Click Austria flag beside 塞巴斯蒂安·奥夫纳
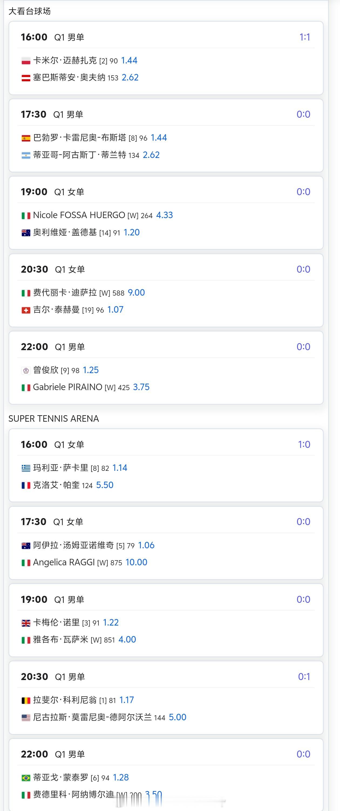The width and height of the screenshot is (340, 811). (26, 78)
